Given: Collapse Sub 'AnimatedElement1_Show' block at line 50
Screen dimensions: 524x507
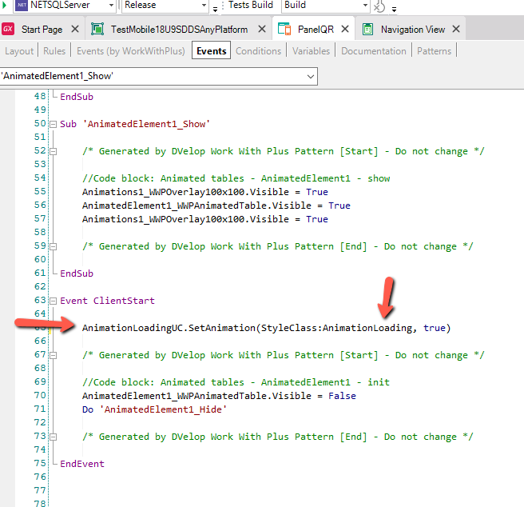Looking at the screenshot, I should [x=54, y=125].
